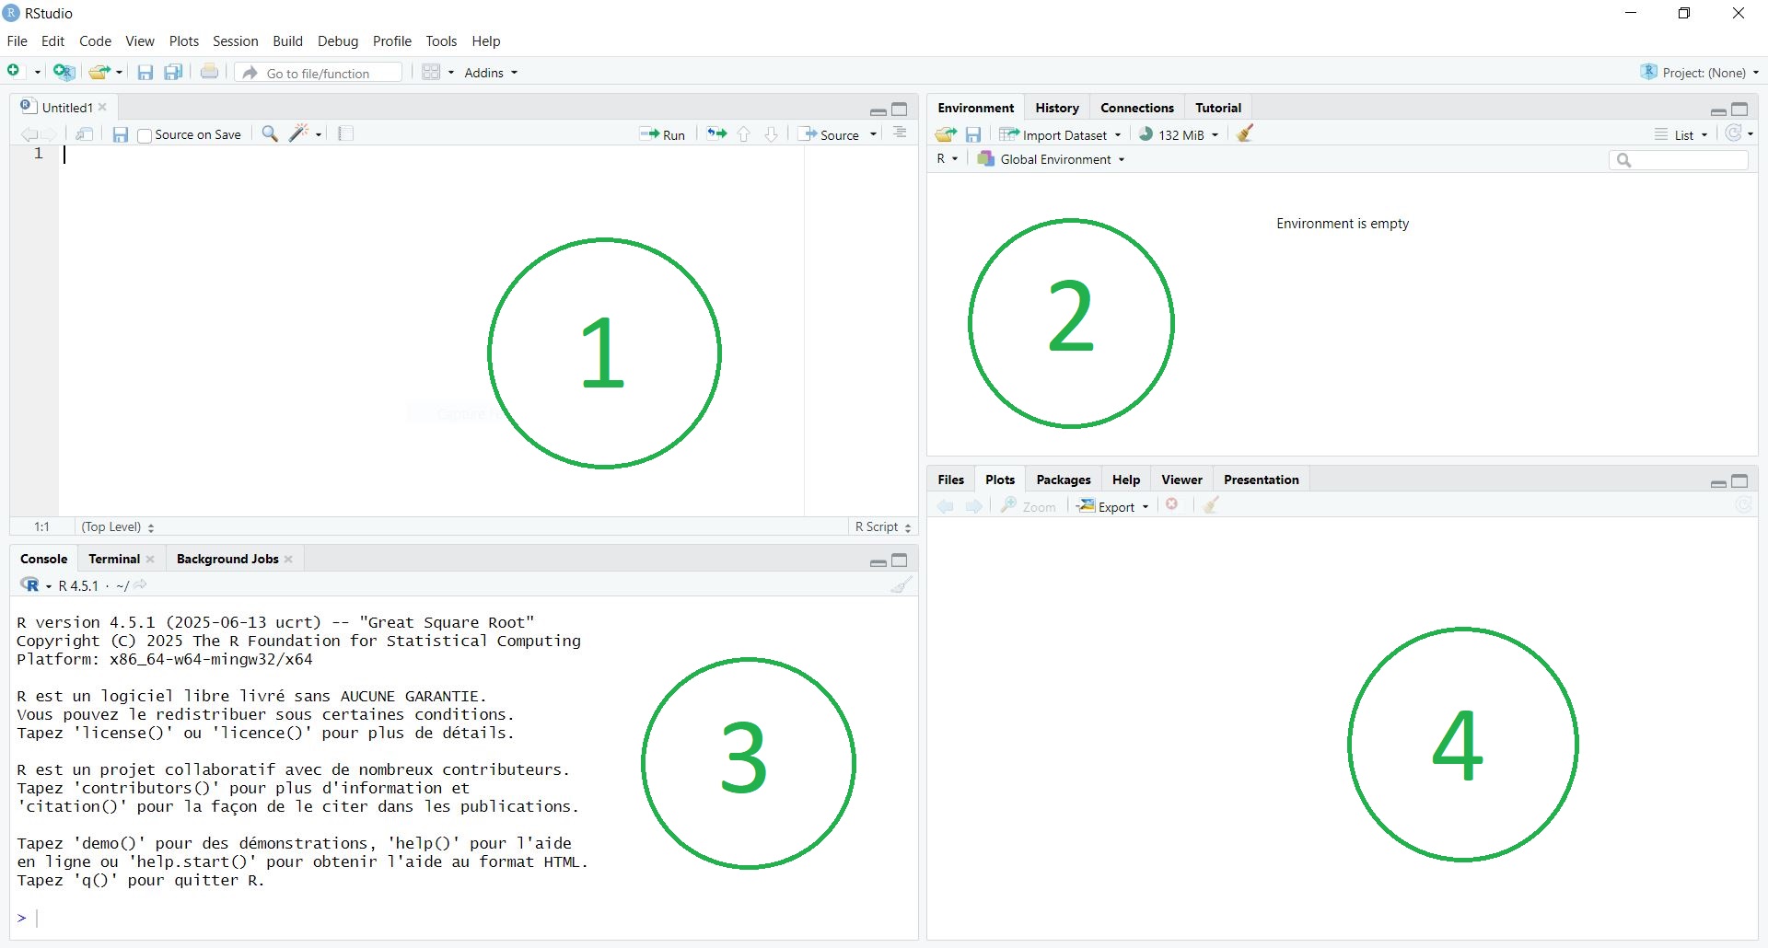
Task: Compile report notebook icon
Action: [x=345, y=133]
